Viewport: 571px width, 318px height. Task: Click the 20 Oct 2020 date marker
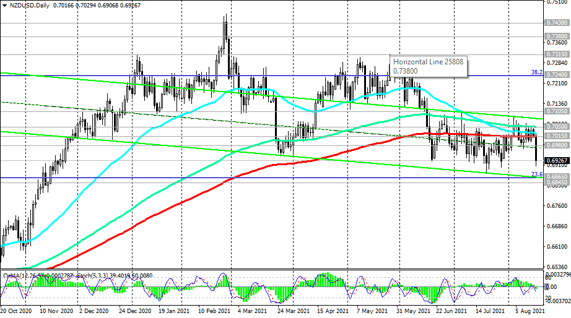coord(17,312)
